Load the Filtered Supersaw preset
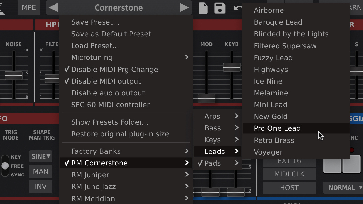 296,46
